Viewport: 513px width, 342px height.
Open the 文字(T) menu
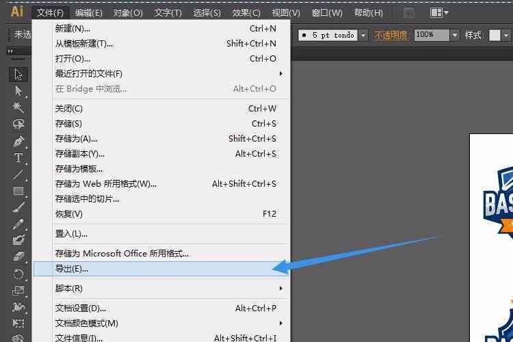point(168,13)
